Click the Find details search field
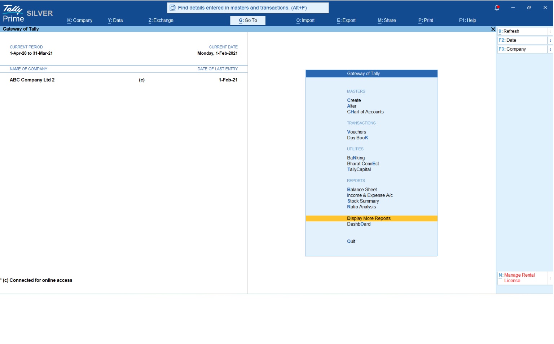554x344 pixels. coord(248,8)
